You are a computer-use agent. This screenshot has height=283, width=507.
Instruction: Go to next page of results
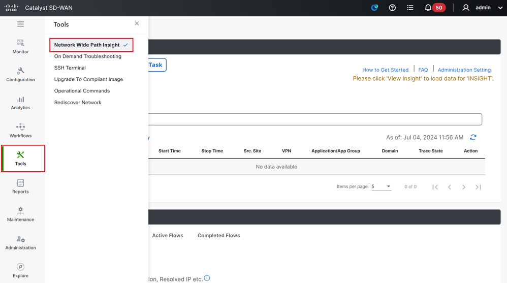pyautogui.click(x=464, y=187)
